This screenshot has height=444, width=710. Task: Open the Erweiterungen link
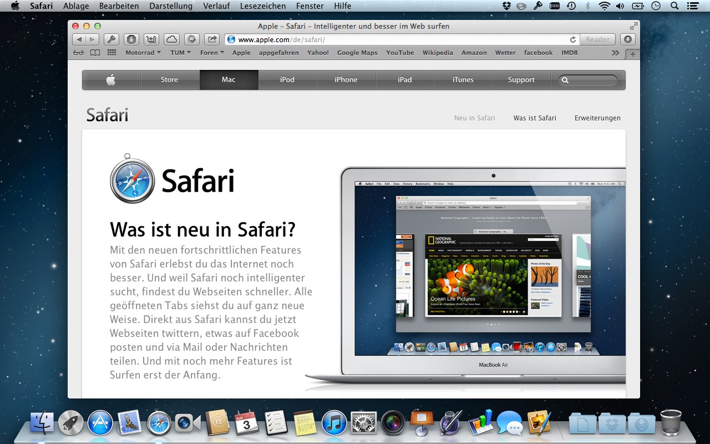point(597,118)
